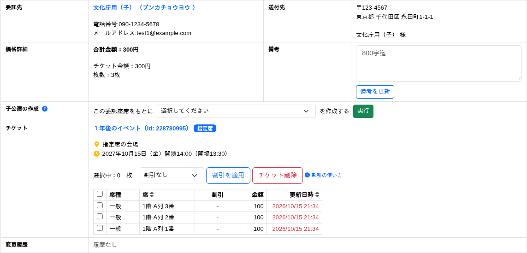
Task: Click the 変更履歴 row label
Action: pos(17,245)
